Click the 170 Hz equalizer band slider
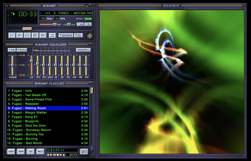 (38, 63)
